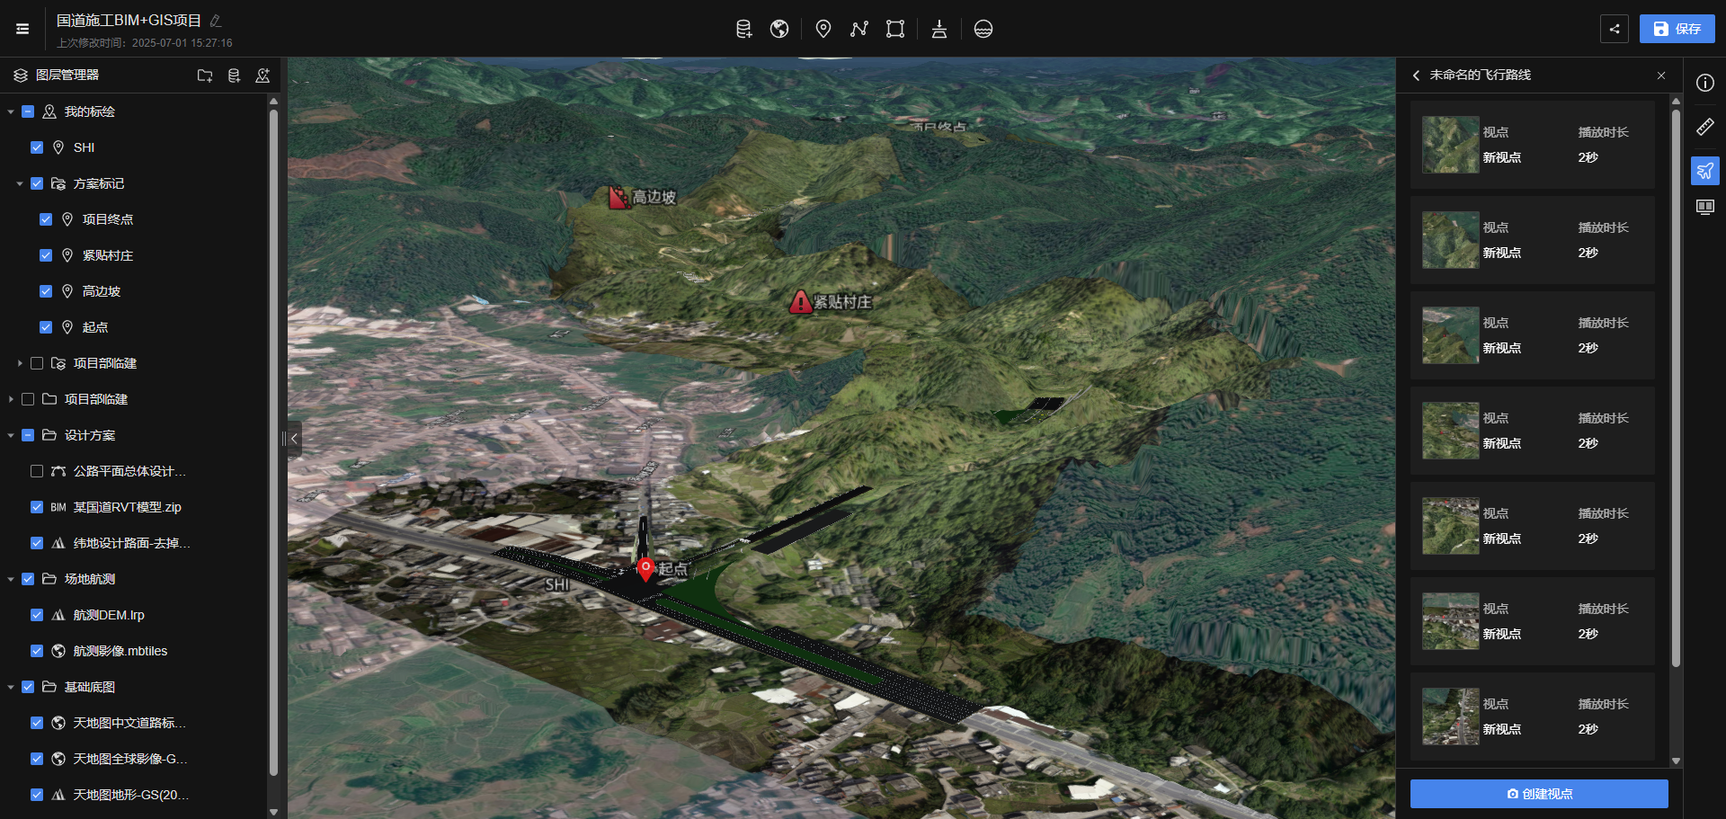Click the share project icon

tap(1614, 29)
